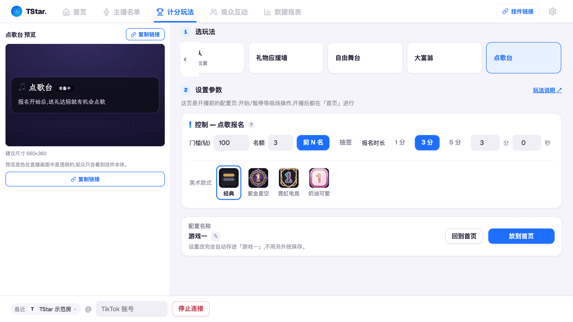Select 大富翁 game mode card
573x322 pixels.
[445, 58]
